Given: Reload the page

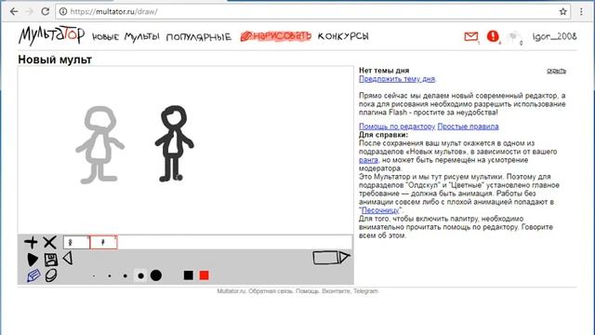Looking at the screenshot, I should pyautogui.click(x=46, y=11).
